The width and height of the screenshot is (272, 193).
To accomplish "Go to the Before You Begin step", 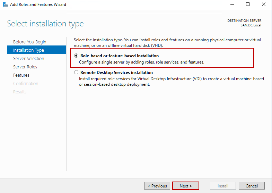I will pos(29,42).
